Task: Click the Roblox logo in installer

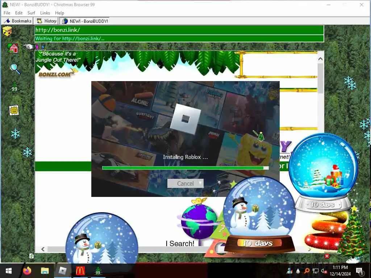Action: (185, 119)
